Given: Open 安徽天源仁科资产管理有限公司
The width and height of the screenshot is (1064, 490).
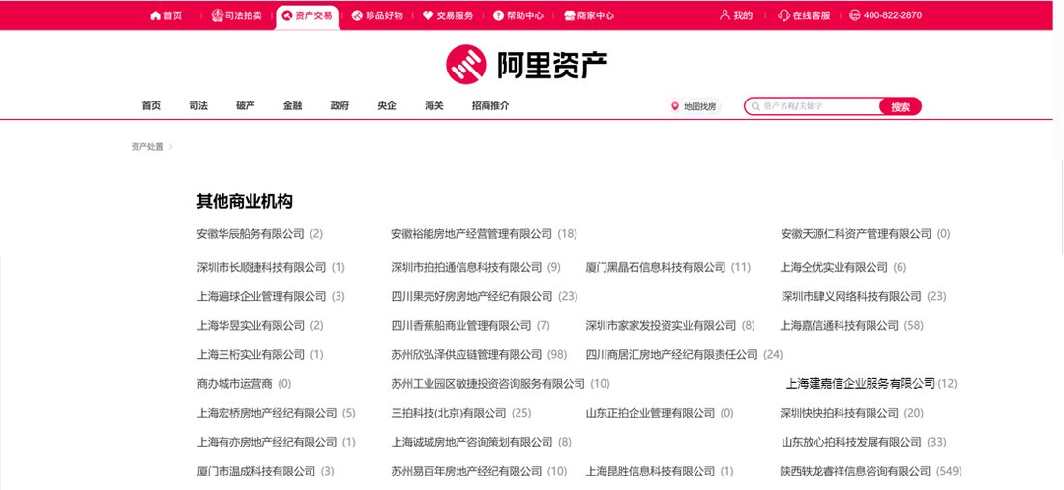Looking at the screenshot, I should tap(856, 234).
